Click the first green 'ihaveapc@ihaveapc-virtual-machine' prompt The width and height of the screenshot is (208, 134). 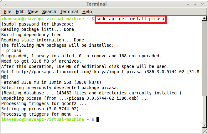pyautogui.click(x=43, y=19)
